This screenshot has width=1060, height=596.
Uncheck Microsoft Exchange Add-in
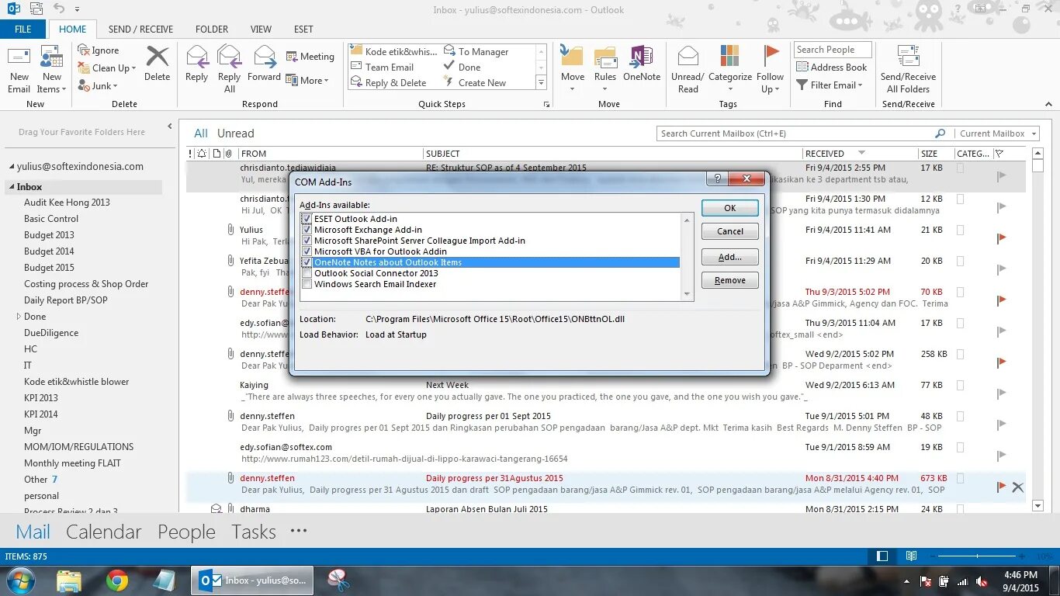click(x=307, y=230)
